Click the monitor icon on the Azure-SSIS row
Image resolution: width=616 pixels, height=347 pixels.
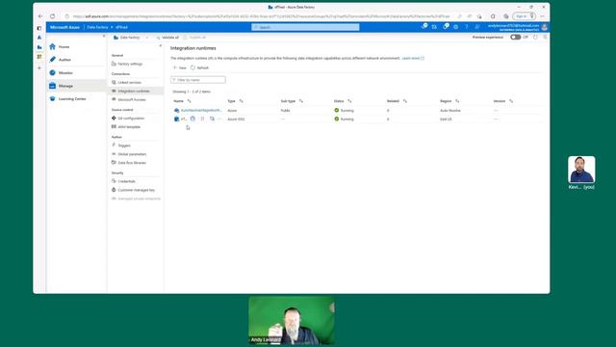(192, 119)
